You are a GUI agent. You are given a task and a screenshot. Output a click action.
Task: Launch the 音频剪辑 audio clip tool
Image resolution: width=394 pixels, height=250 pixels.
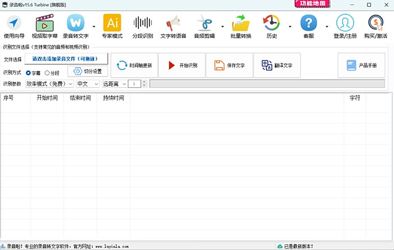coord(204,27)
